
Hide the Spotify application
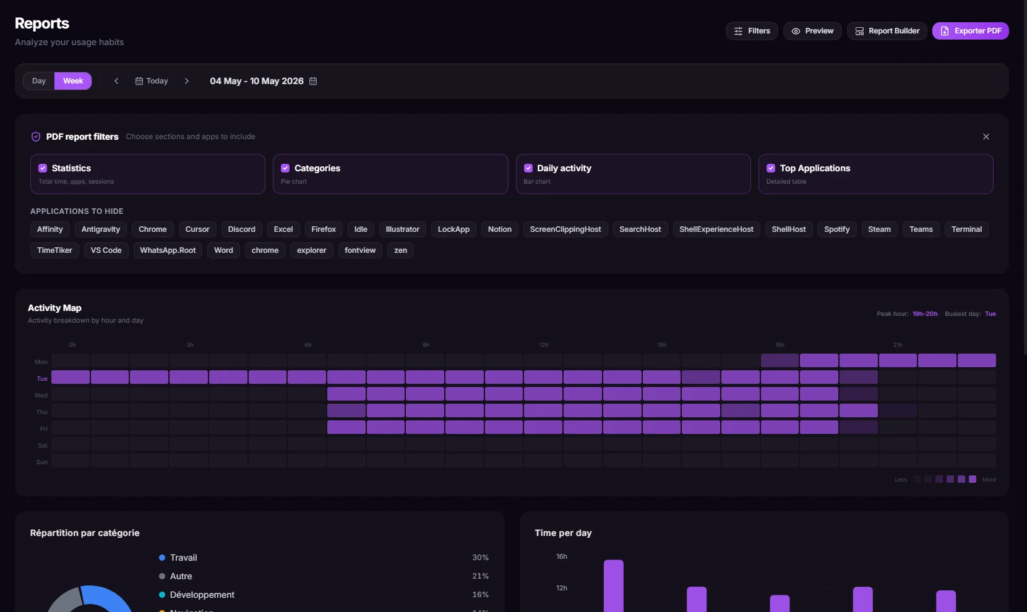(837, 229)
